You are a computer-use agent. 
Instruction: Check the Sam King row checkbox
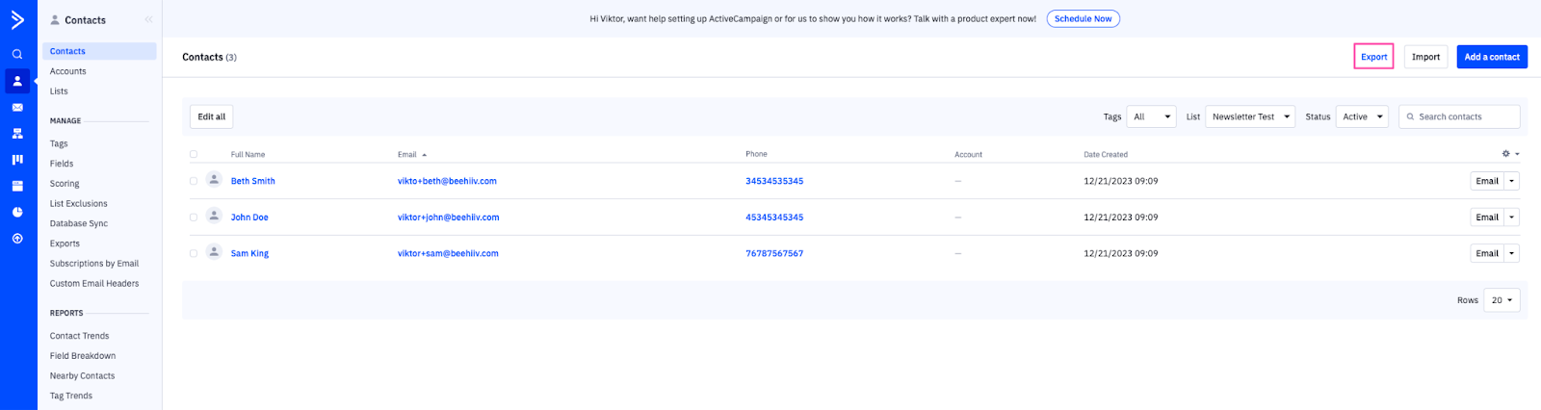pos(194,254)
